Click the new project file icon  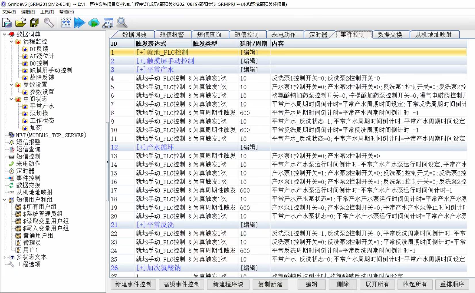pyautogui.click(x=7, y=23)
